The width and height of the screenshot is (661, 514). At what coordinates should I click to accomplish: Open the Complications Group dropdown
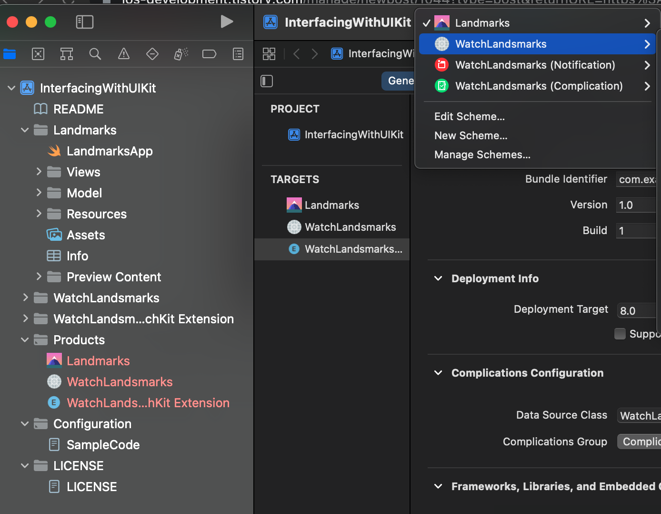coord(639,442)
